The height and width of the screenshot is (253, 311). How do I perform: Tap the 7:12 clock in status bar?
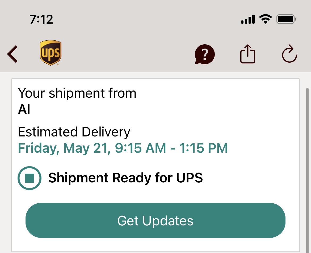(41, 19)
